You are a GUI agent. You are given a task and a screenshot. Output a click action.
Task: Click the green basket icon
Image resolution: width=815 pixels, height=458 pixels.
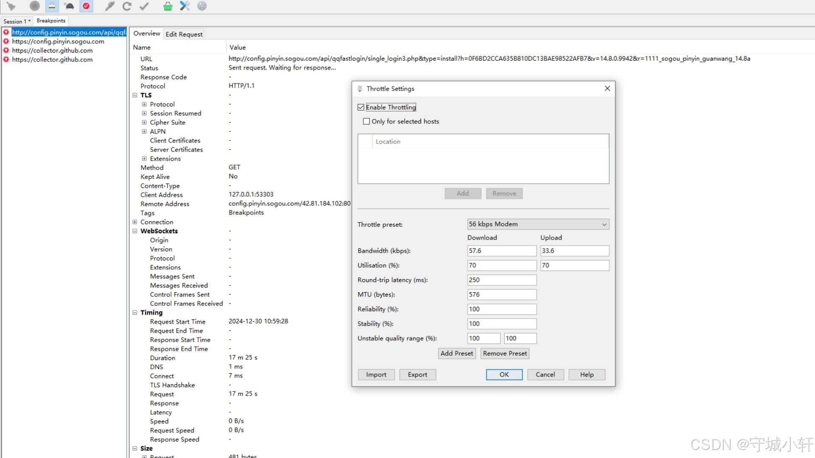pos(168,6)
